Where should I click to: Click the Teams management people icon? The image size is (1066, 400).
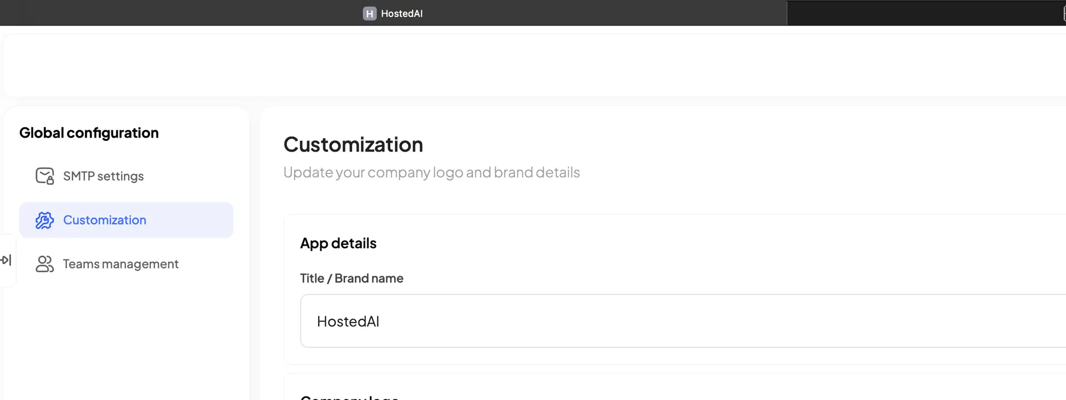44,264
